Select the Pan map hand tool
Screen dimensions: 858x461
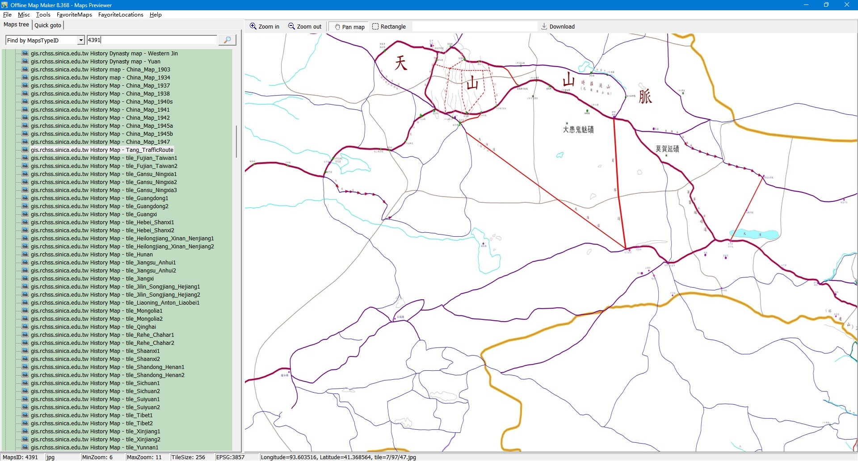coord(337,27)
